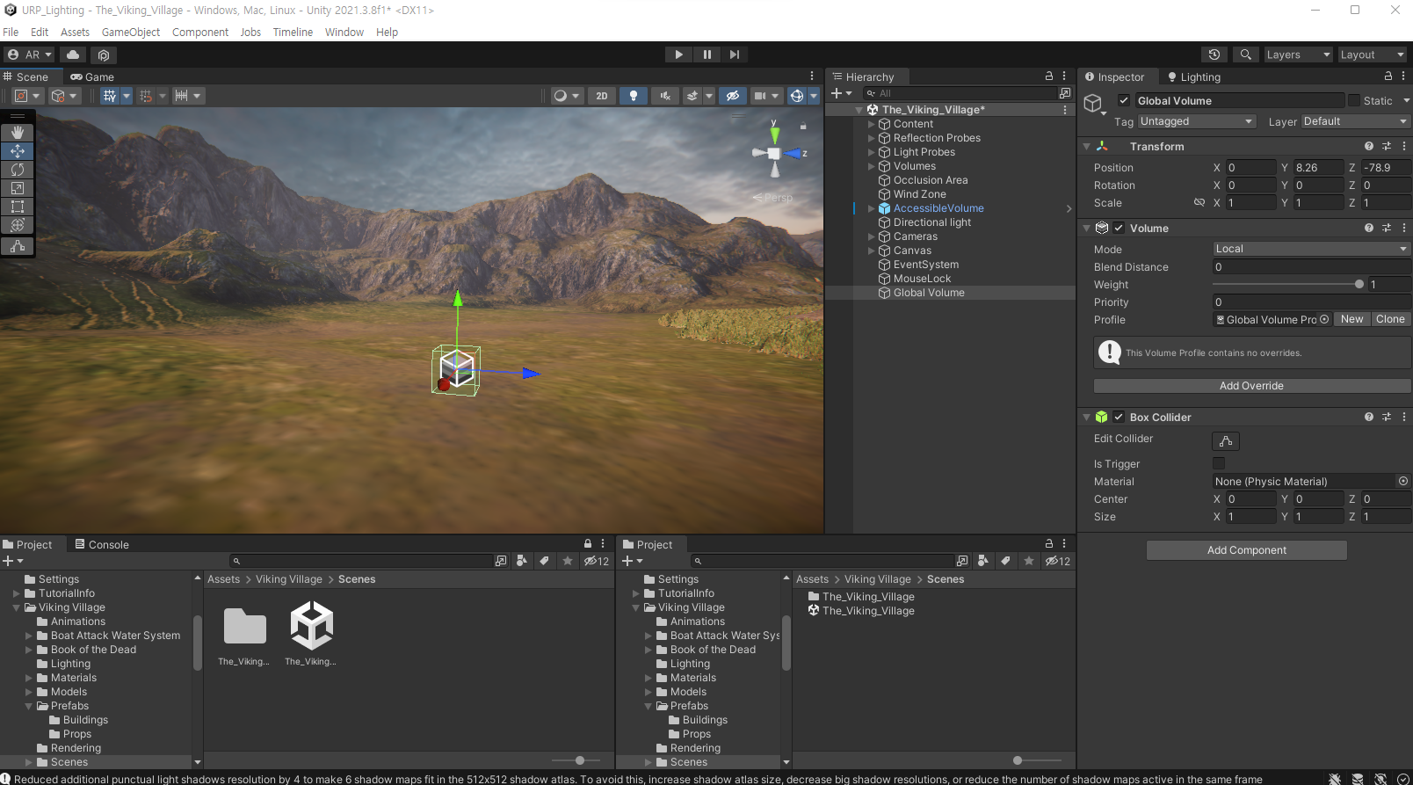
Task: Select the Scale tool
Action: click(17, 188)
